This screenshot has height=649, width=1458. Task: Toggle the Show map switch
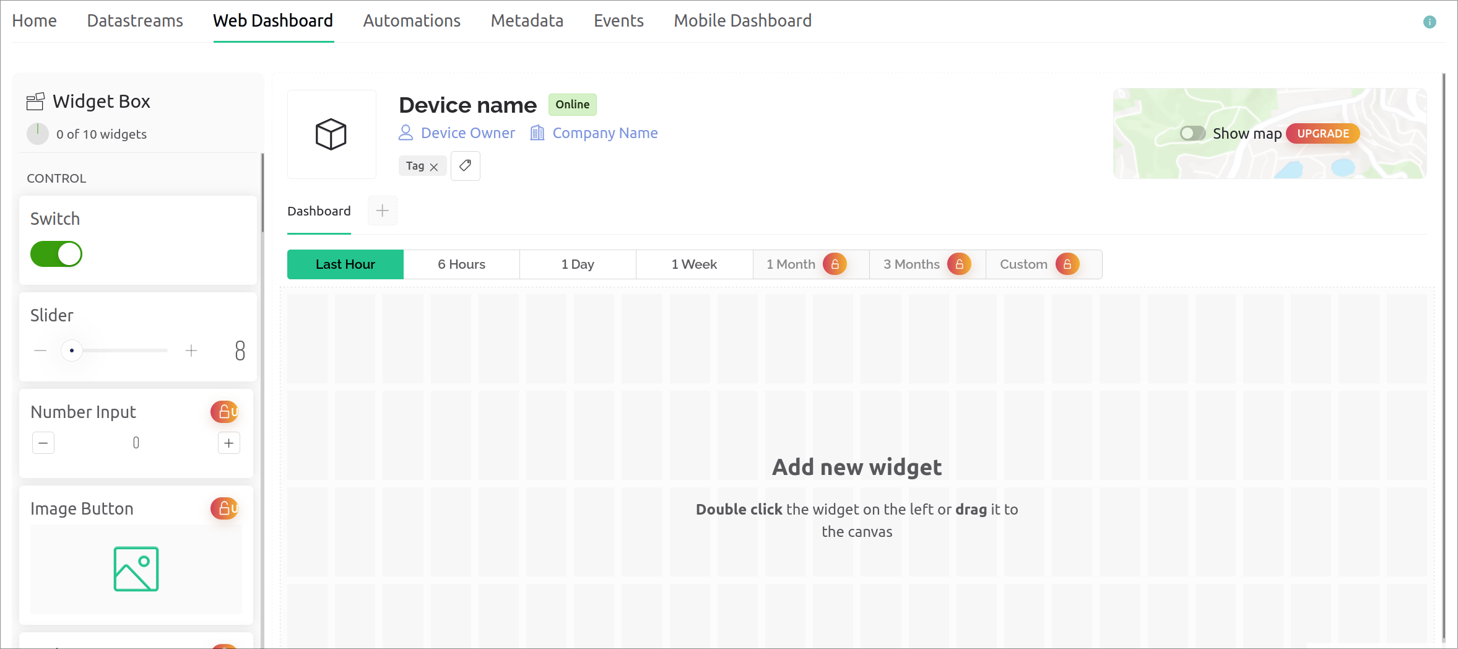click(1192, 134)
